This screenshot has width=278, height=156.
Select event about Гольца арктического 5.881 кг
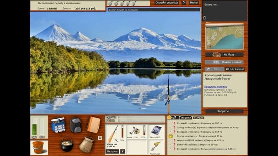click(207, 149)
